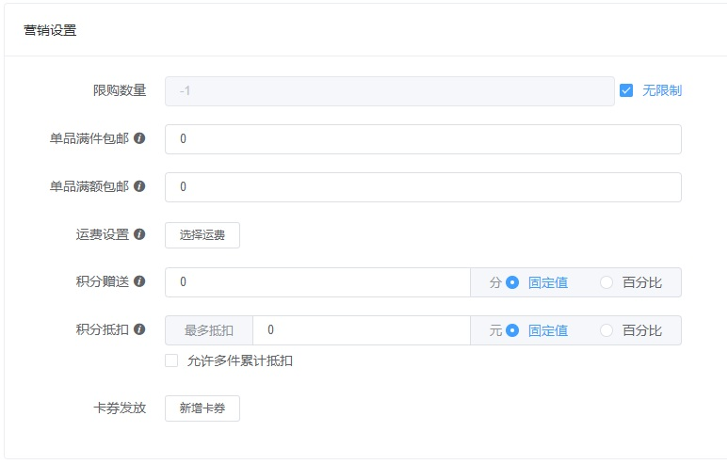Viewport: 728px width, 464px height.
Task: Open the 选择运费 button
Action: click(x=202, y=235)
